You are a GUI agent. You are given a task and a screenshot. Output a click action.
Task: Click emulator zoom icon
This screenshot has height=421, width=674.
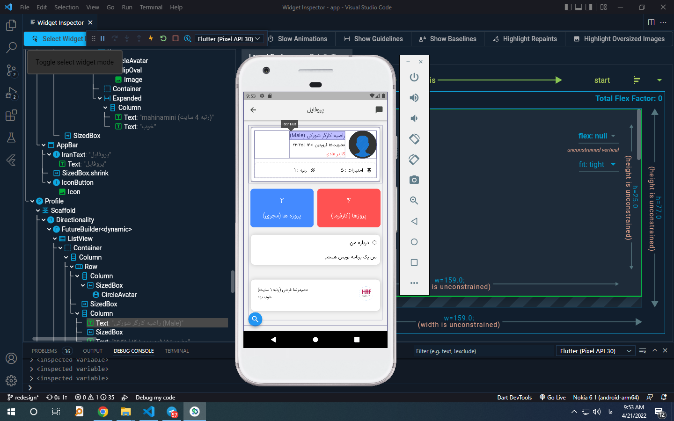point(414,201)
